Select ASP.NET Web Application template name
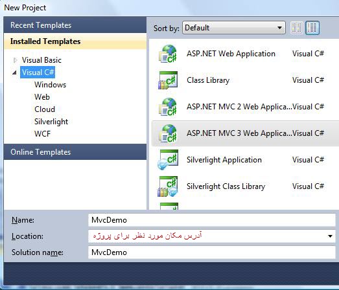The height and width of the screenshot is (290, 339). 231,54
